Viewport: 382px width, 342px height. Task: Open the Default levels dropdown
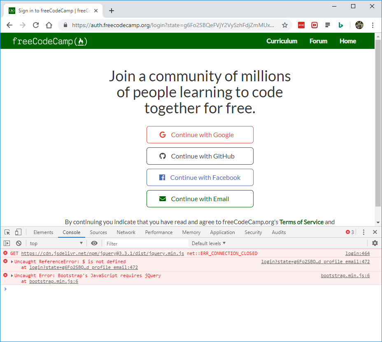[208, 243]
